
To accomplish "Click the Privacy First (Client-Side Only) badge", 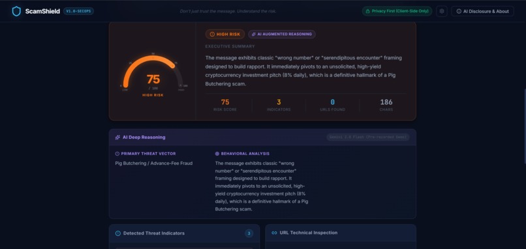I will coord(397,11).
